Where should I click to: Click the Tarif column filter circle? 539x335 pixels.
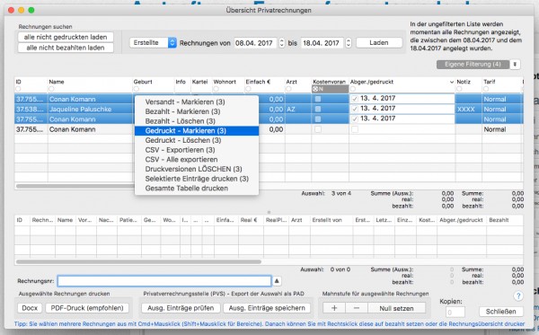coord(486,89)
